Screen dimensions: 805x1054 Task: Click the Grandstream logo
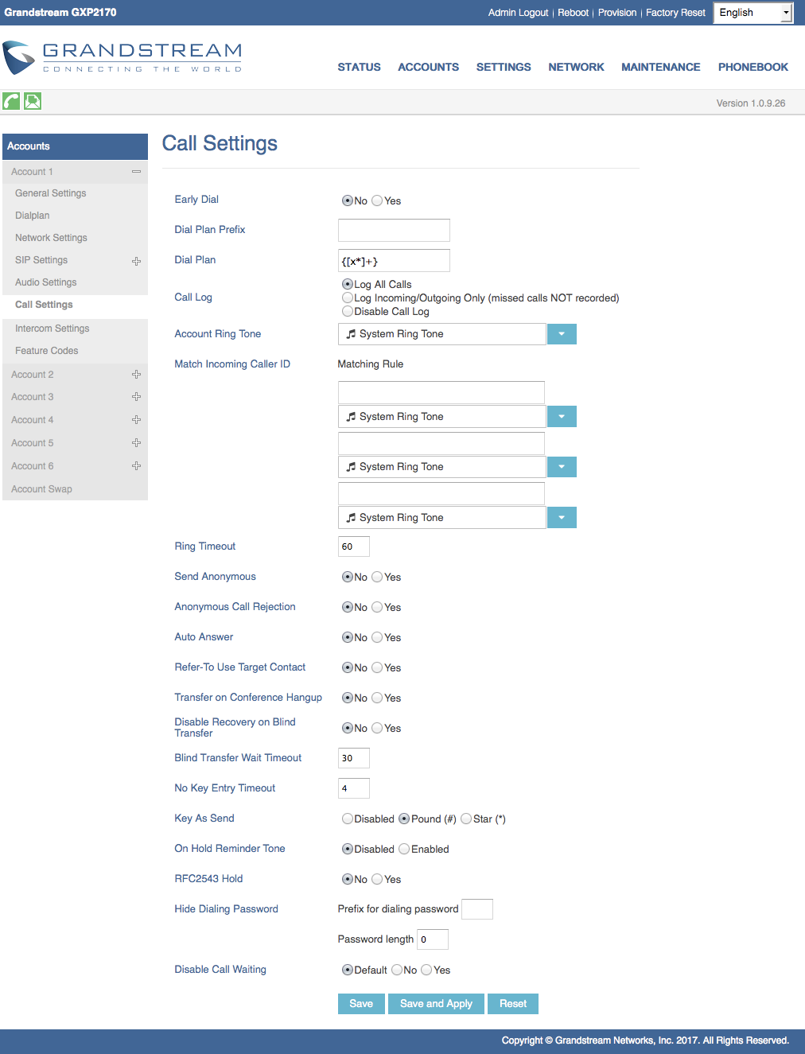point(122,58)
